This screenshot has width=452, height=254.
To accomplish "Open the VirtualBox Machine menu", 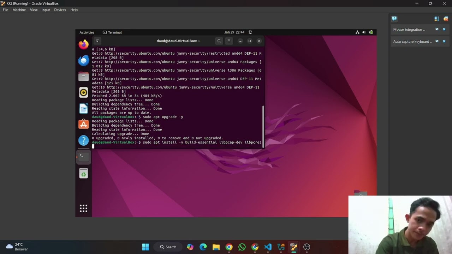I will [19, 10].
